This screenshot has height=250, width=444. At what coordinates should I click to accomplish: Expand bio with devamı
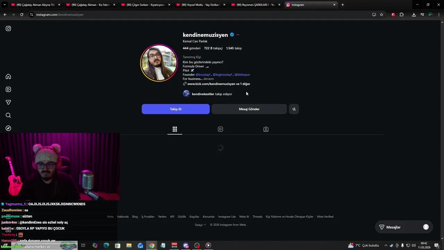(208, 79)
